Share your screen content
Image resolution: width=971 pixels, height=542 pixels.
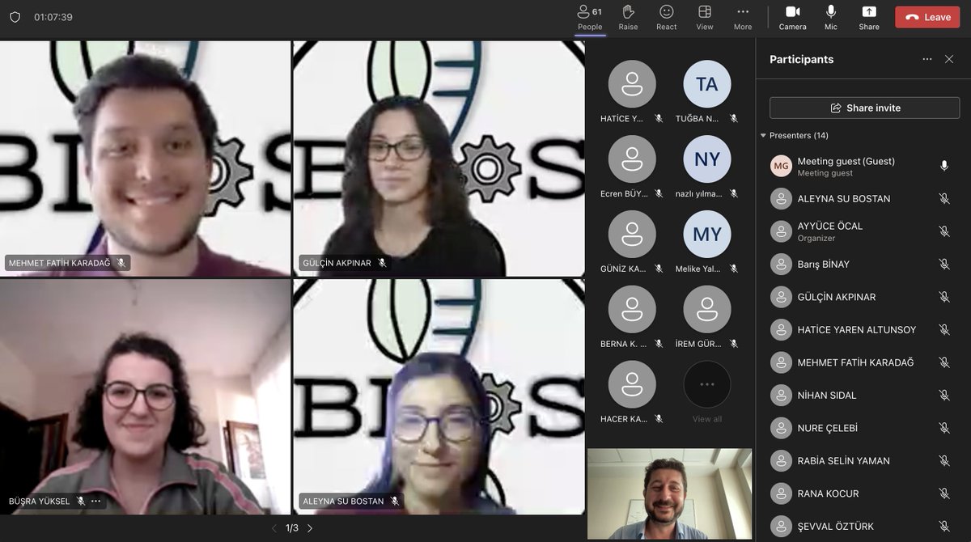[x=869, y=17]
